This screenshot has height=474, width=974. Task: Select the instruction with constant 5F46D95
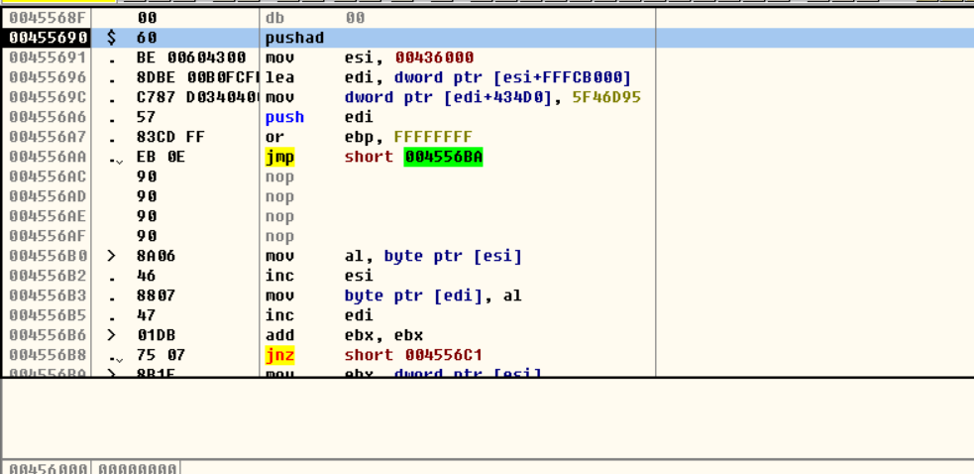[453, 97]
